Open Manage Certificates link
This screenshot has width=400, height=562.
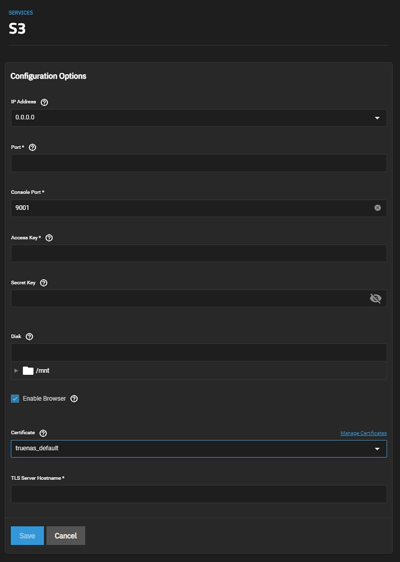[x=363, y=433]
